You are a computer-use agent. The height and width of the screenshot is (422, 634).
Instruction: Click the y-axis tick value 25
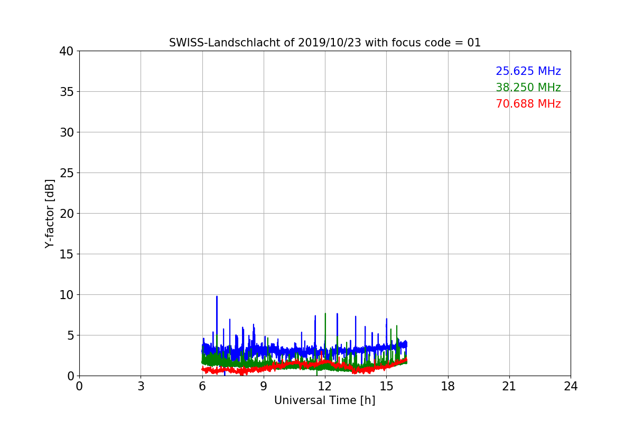(x=67, y=173)
